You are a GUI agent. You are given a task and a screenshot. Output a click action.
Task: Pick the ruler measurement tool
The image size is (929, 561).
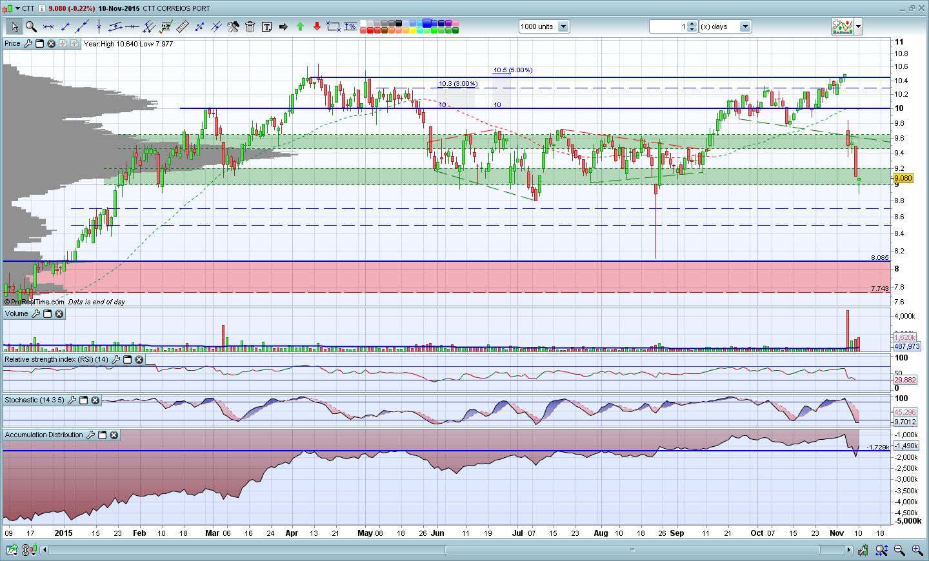[183, 26]
